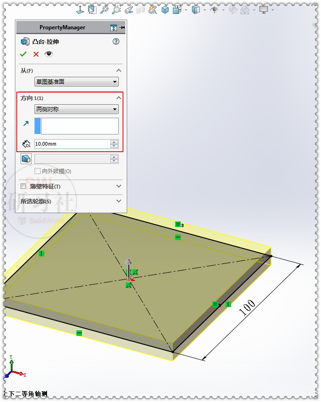The height and width of the screenshot is (402, 321).
Task: Click the PropertyManager expand-collapse icon
Action: (x=114, y=28)
